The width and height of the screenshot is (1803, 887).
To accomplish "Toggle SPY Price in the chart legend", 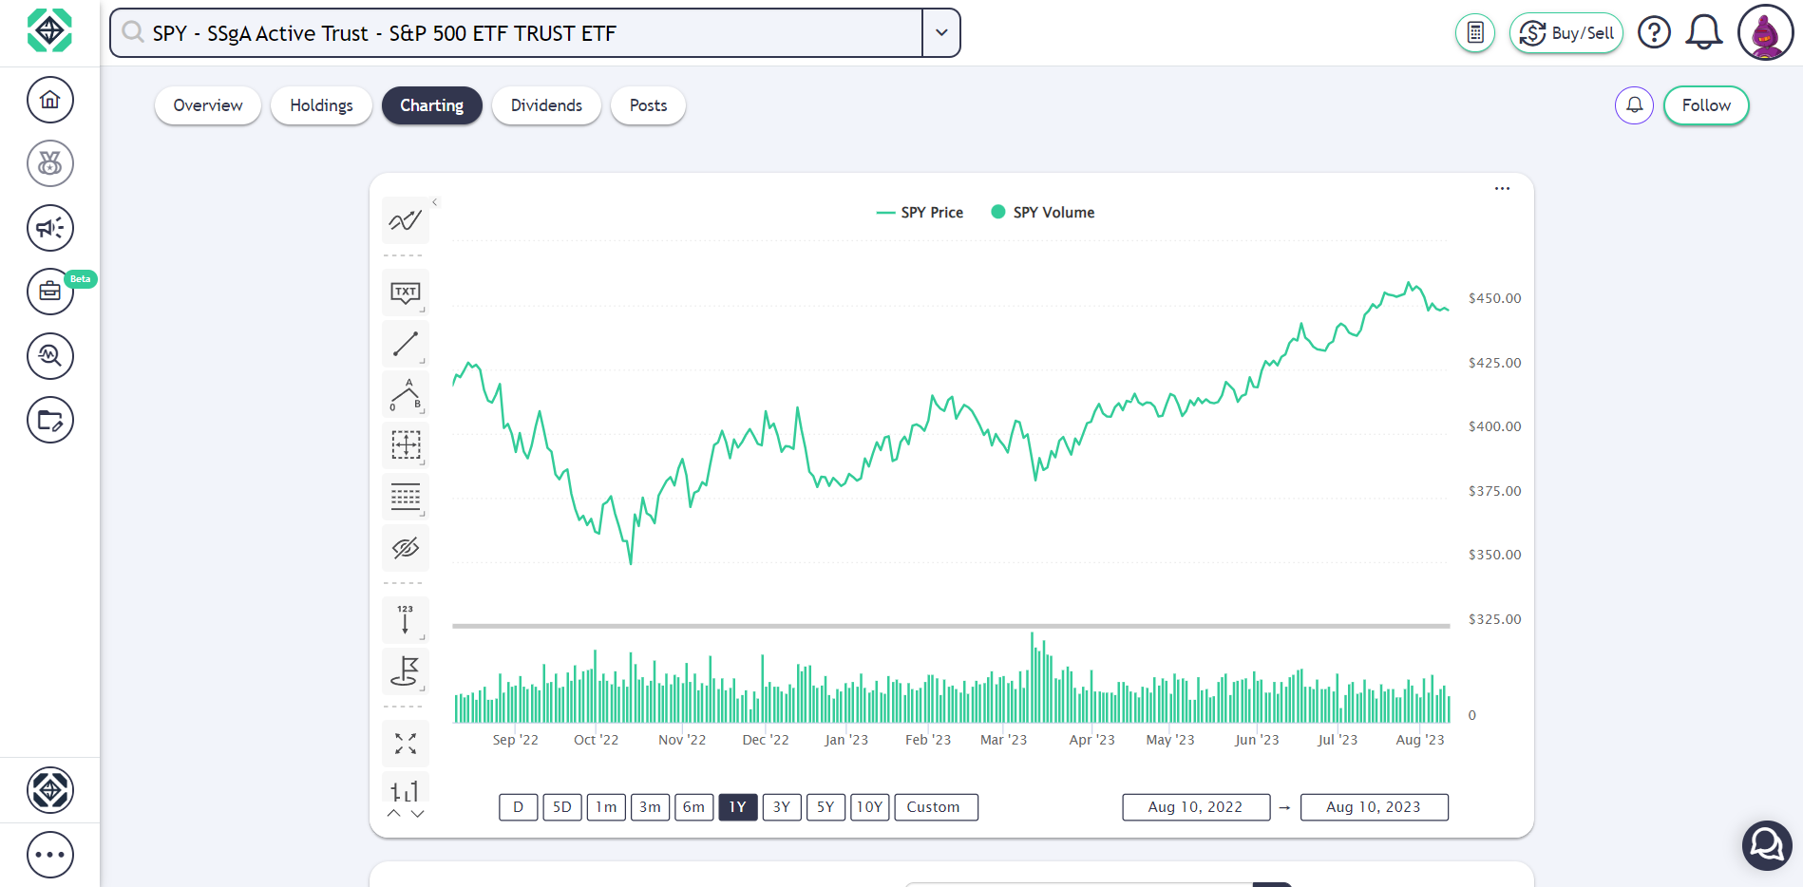I will [919, 212].
